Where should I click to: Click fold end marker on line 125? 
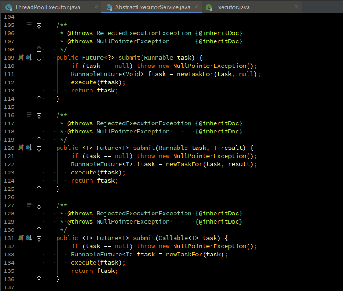[39, 189]
